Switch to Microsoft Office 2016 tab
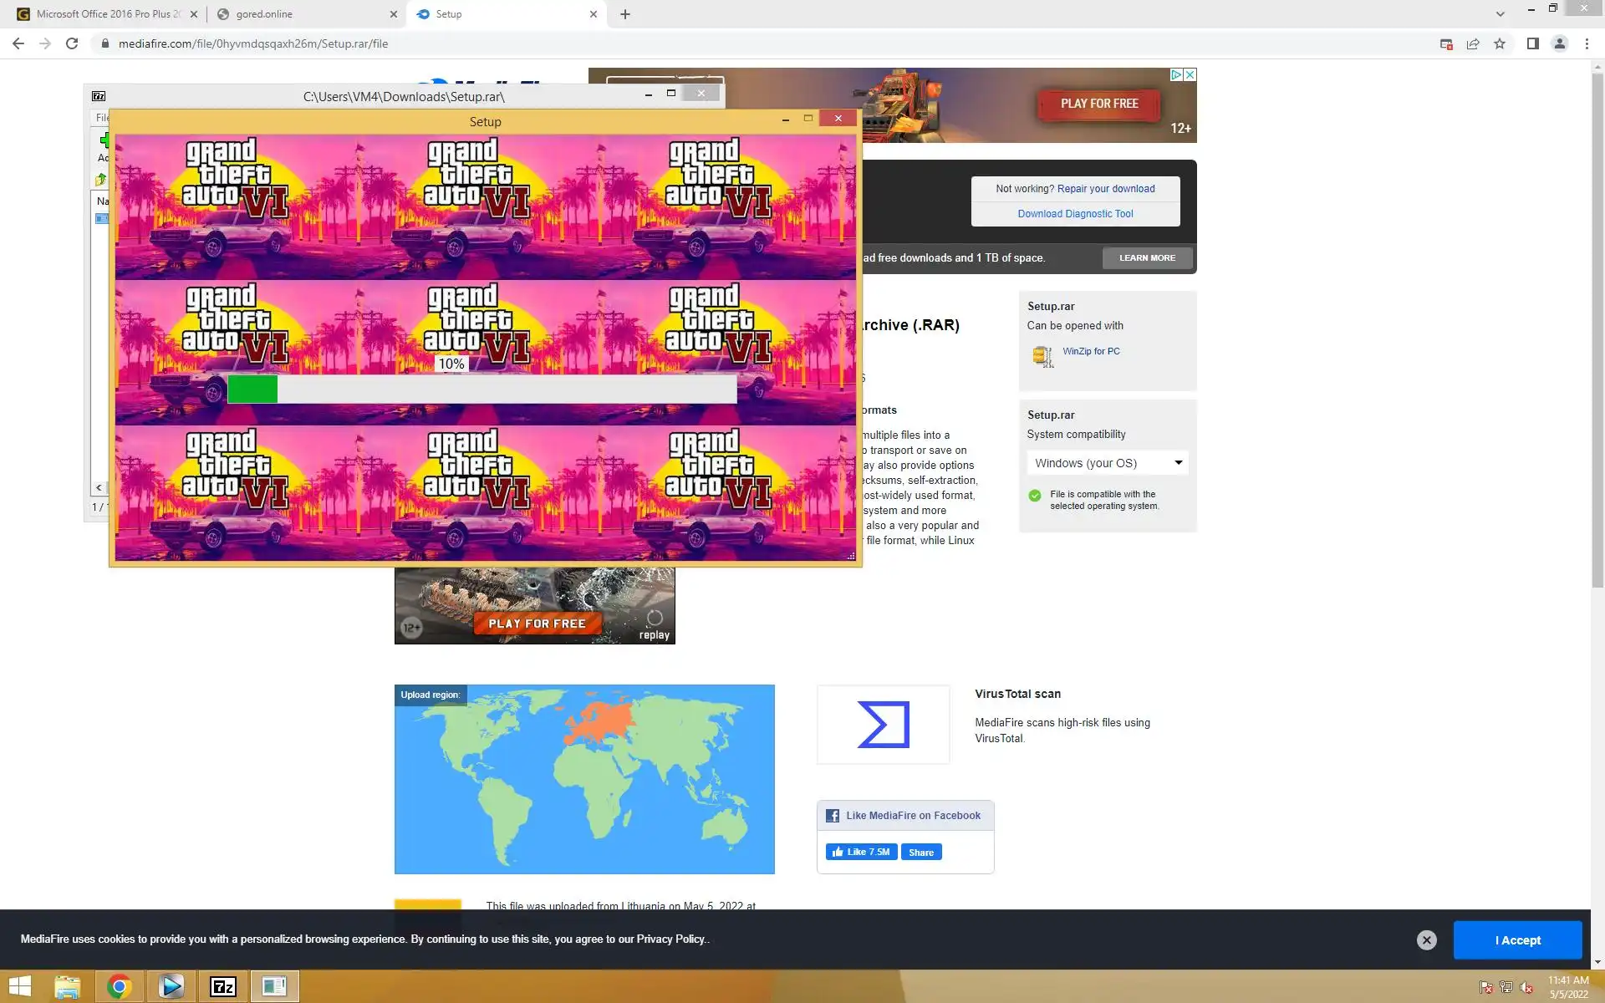The height and width of the screenshot is (1003, 1605). pos(107,14)
